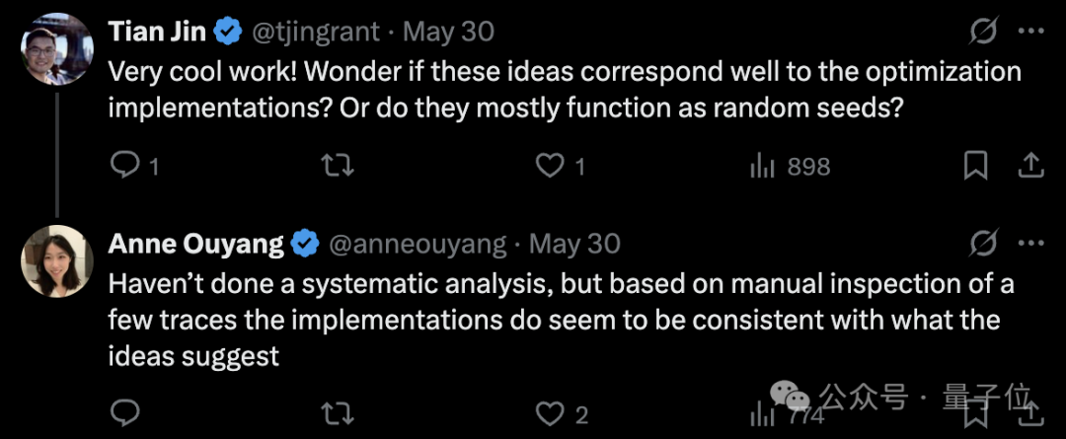This screenshot has width=1066, height=439.
Task: Retweet Anne Ouyang's tweet
Action: pos(338,412)
